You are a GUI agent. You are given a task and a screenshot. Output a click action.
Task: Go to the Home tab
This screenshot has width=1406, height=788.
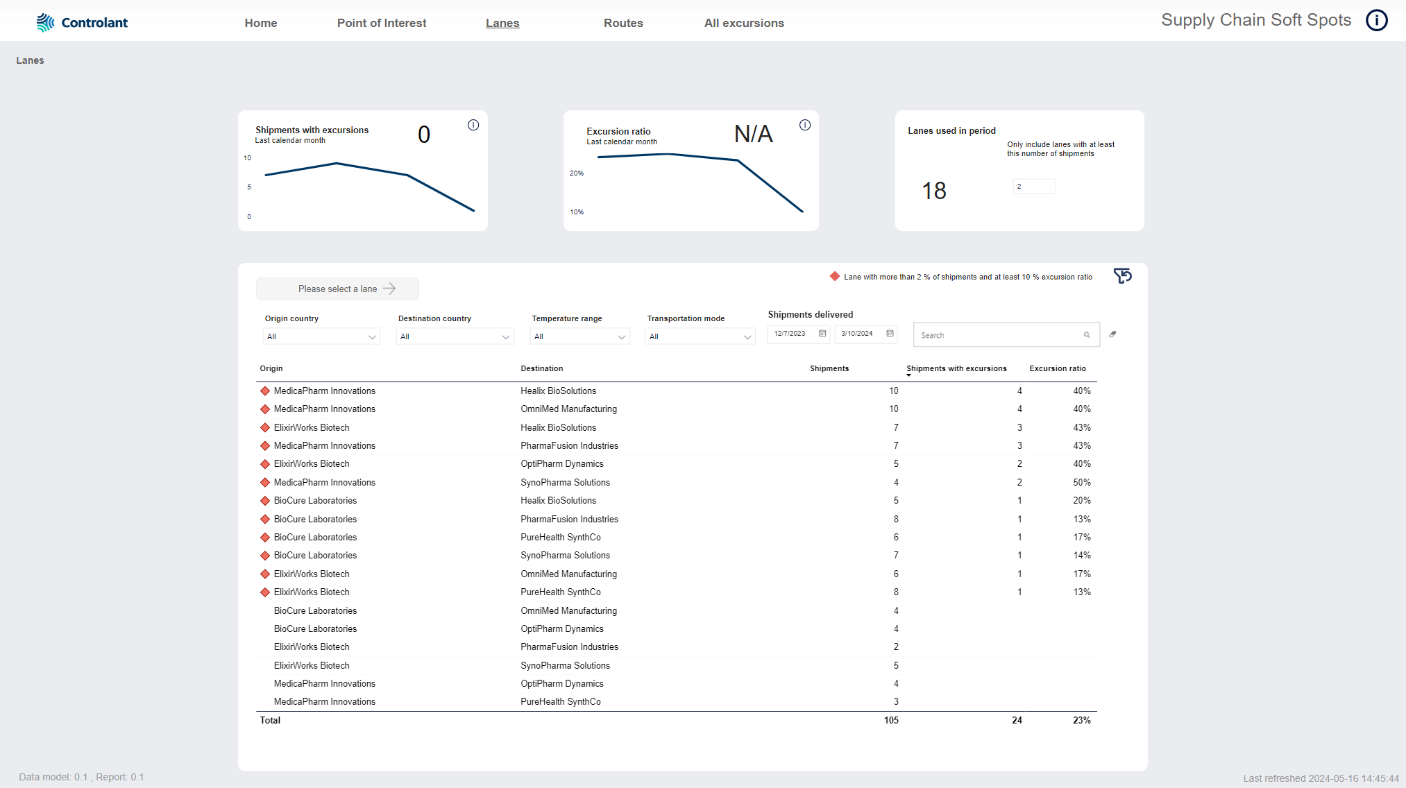click(x=261, y=23)
